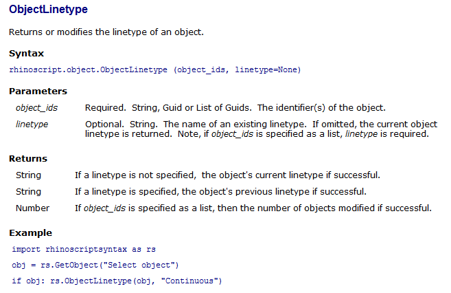Click the object_ids 'Required. String, Guid' description
The image size is (451, 293).
point(235,108)
